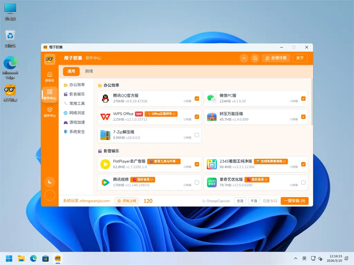Screen dimensions: 354x265
Task: Click the 腾讯视频 app icon
Action: (105, 183)
